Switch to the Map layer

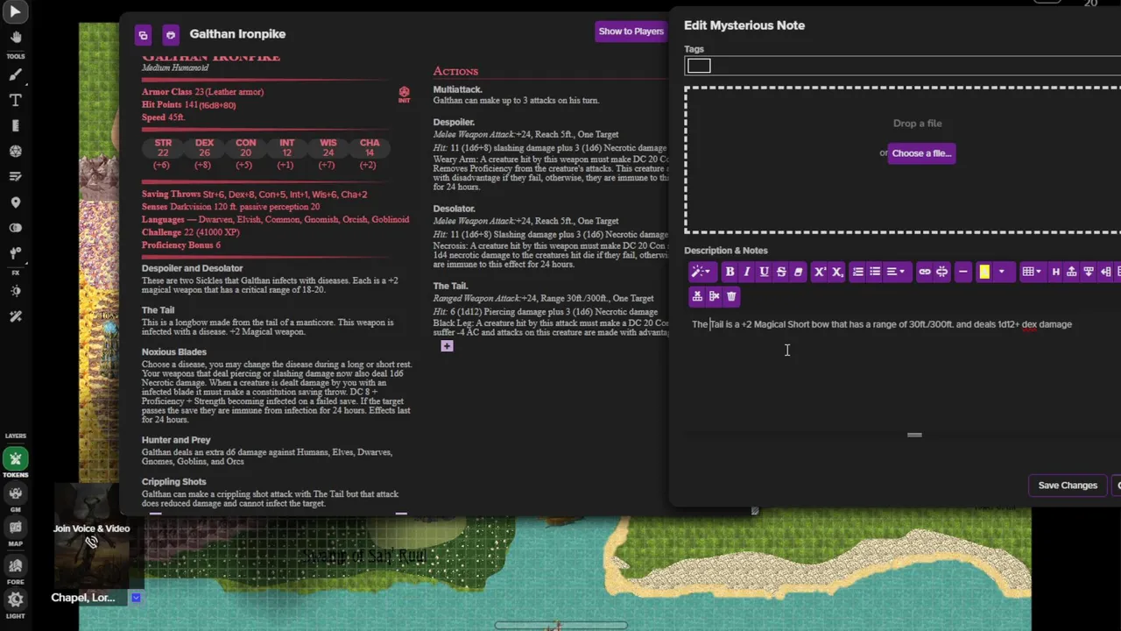point(16,528)
